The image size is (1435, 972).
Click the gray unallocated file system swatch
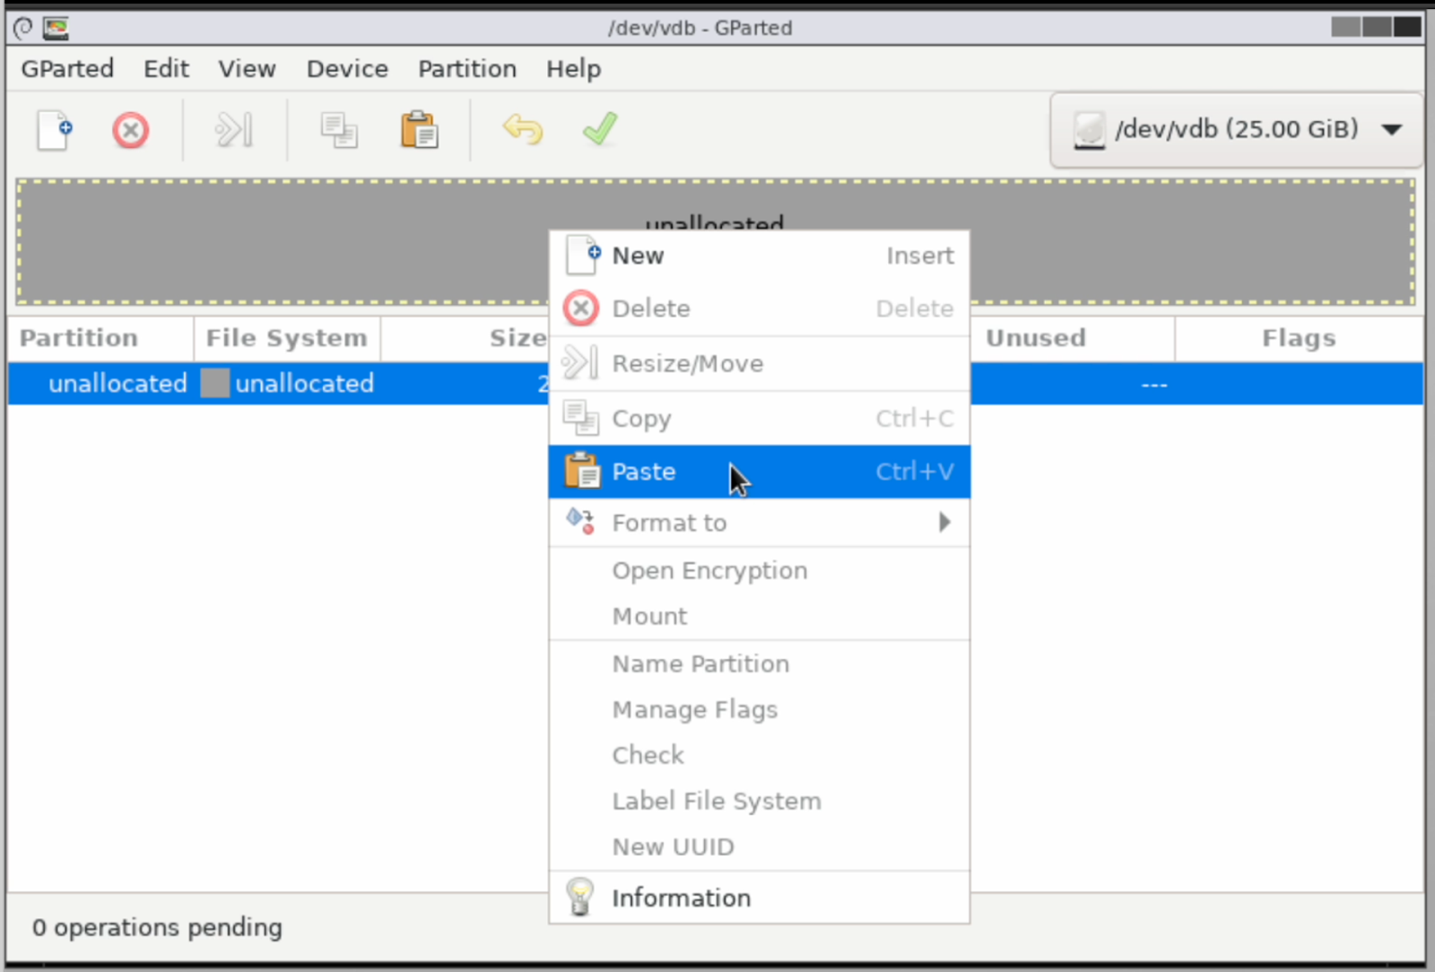[214, 384]
